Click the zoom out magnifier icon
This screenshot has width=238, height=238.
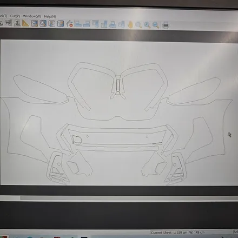tap(156, 25)
